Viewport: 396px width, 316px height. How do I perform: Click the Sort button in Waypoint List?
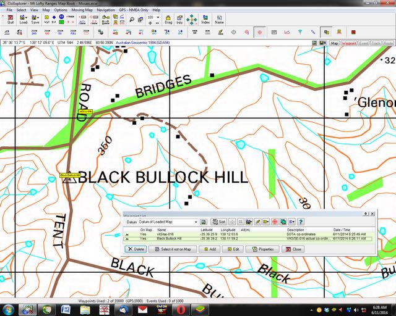click(x=218, y=222)
